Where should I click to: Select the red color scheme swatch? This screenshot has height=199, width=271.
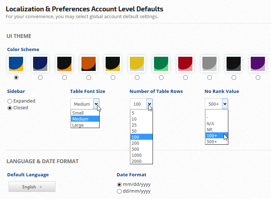coord(185,64)
